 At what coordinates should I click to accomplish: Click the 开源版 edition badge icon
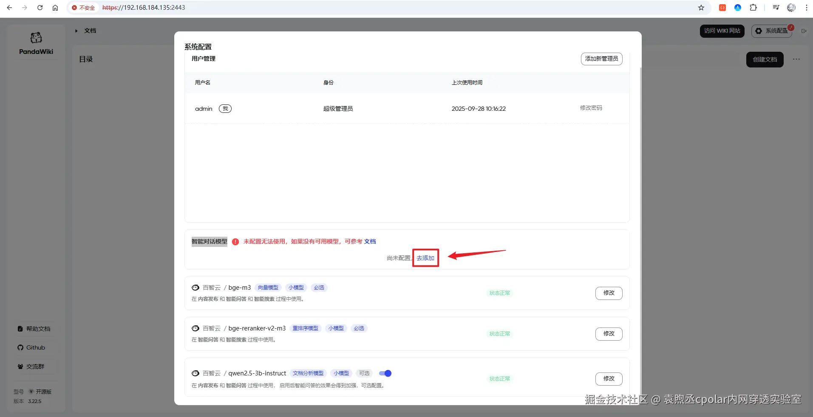[31, 392]
